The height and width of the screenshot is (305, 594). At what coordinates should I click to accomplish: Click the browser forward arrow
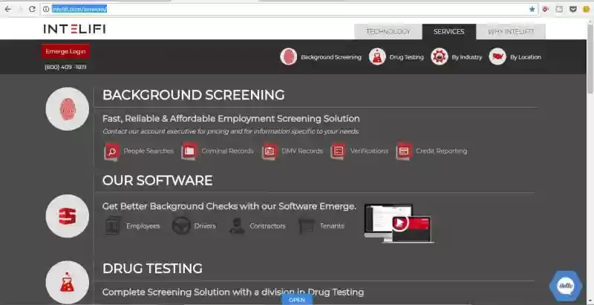[20, 9]
